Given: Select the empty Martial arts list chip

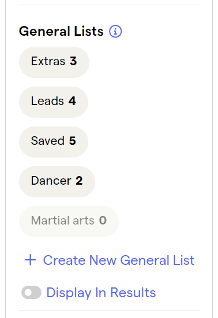Looking at the screenshot, I should click(69, 222).
